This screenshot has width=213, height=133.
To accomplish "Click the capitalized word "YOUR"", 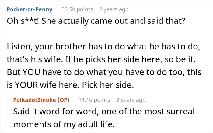I will pos(26,85).
